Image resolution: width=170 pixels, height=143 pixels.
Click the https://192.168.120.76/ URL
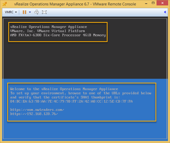[x=34, y=114]
